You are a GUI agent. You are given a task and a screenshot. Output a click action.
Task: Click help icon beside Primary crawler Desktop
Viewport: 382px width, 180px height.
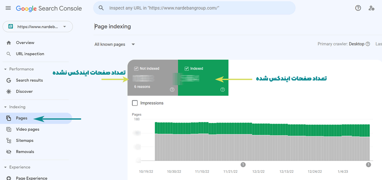[368, 44]
